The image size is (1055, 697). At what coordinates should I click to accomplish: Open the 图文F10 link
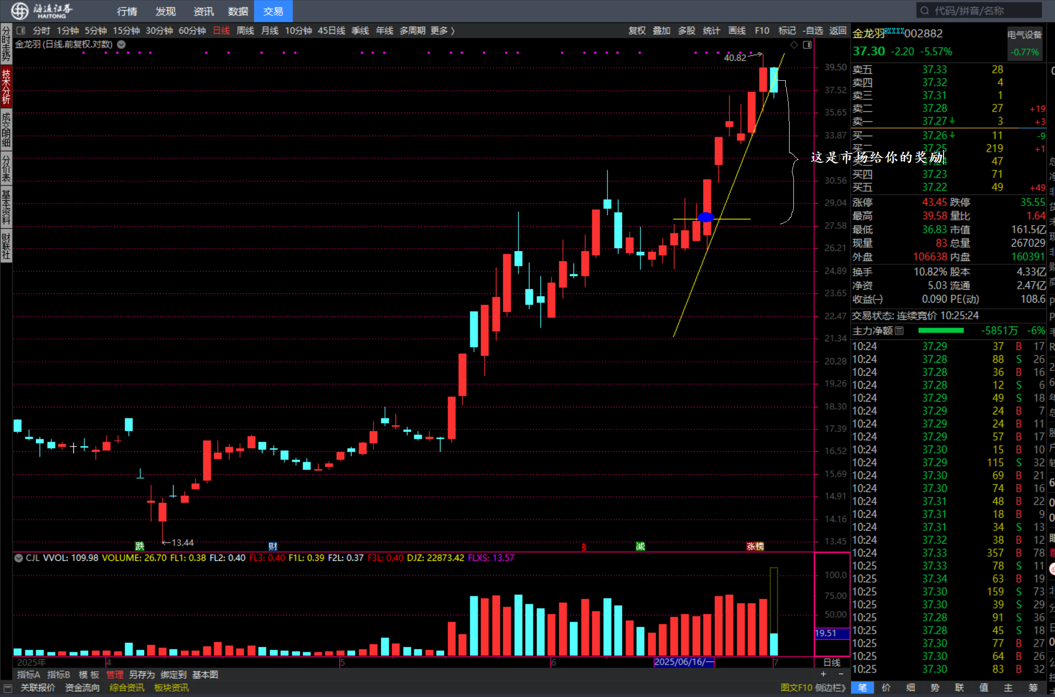796,688
